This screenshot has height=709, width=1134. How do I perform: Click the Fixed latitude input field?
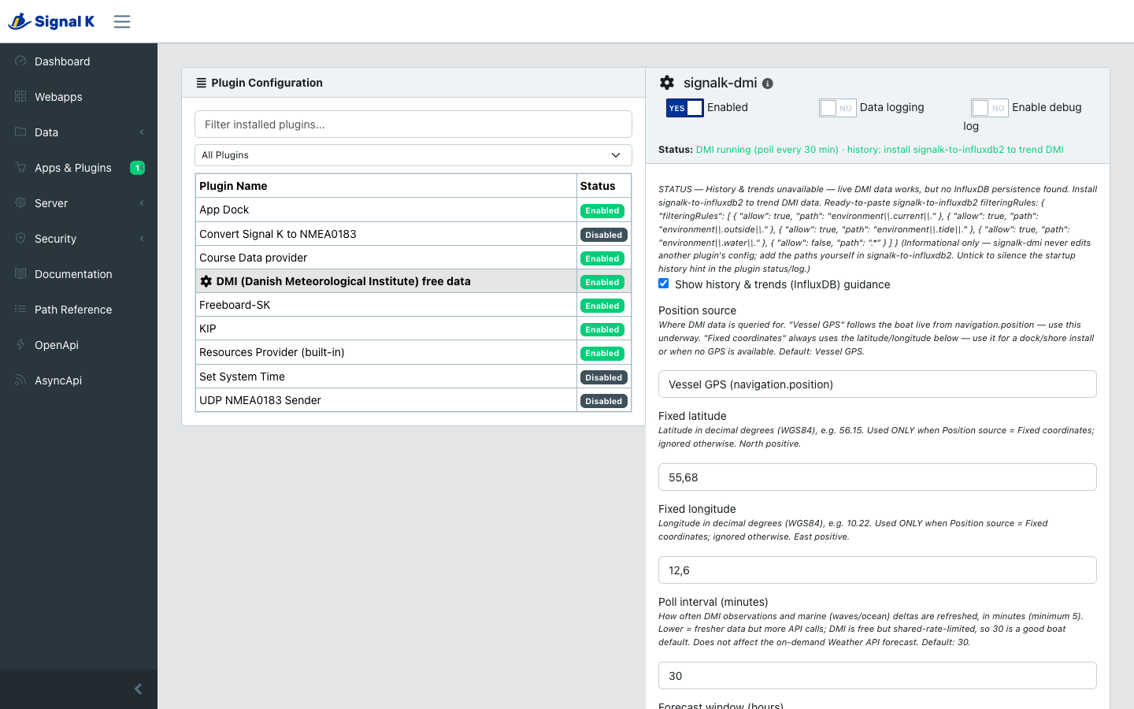pos(877,477)
